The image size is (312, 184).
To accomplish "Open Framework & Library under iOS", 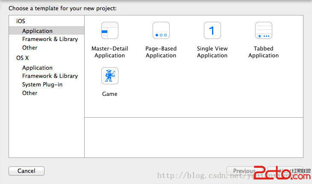I will [50, 39].
